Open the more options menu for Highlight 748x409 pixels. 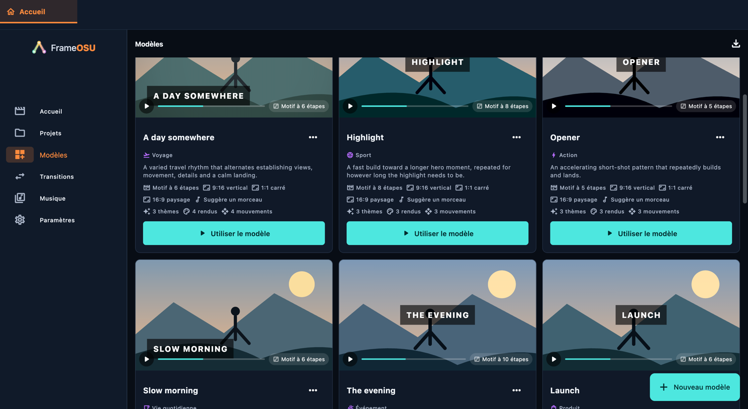point(516,137)
